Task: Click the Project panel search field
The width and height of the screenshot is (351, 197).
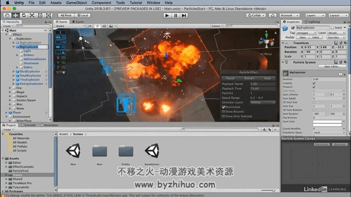Action: [220, 130]
